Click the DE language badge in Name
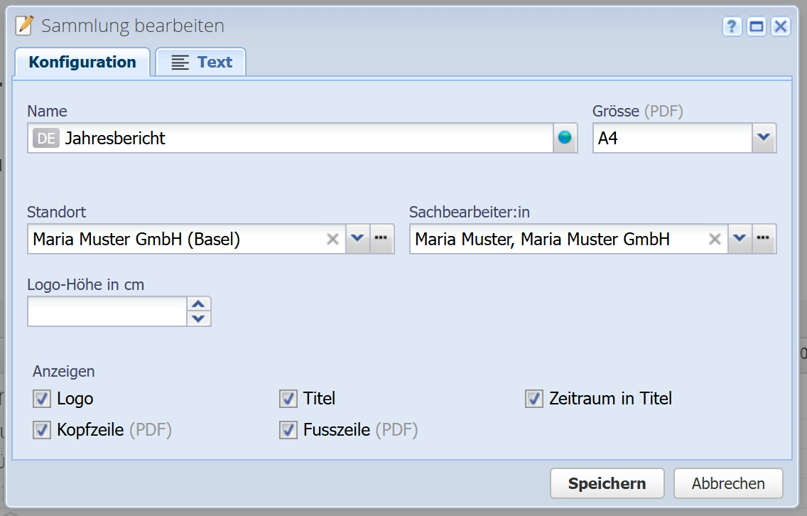The width and height of the screenshot is (807, 516). pyautogui.click(x=46, y=139)
